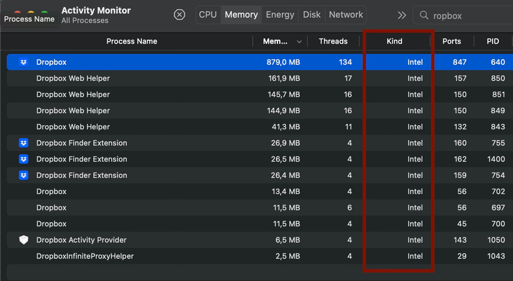
Task: Sort by the Threads column header
Action: [x=333, y=41]
